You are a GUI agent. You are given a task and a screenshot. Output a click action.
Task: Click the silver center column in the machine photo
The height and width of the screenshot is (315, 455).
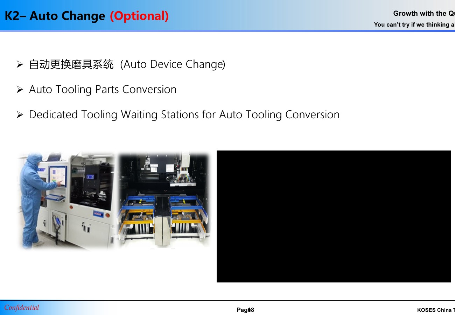click(162, 220)
